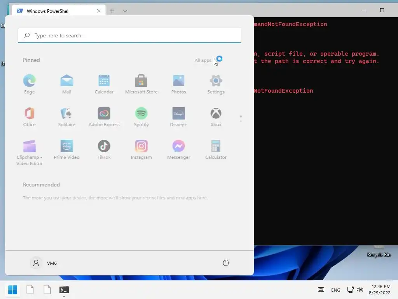398x299 pixels.
Task: Click the Power button in Start menu
Action: [x=226, y=263]
